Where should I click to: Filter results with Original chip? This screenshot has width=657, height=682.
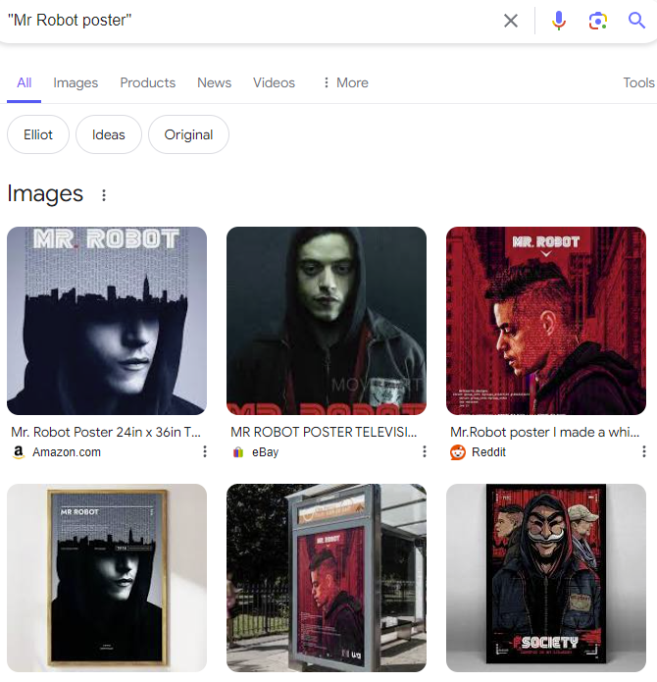tap(188, 134)
